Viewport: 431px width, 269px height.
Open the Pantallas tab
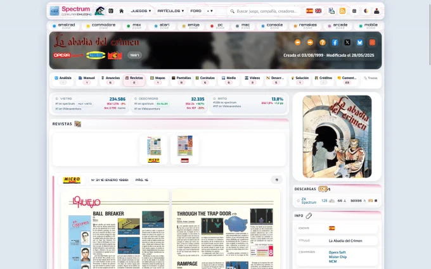click(x=181, y=80)
